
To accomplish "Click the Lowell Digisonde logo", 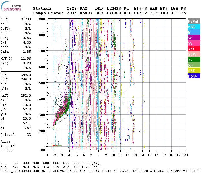I will point(11,6).
